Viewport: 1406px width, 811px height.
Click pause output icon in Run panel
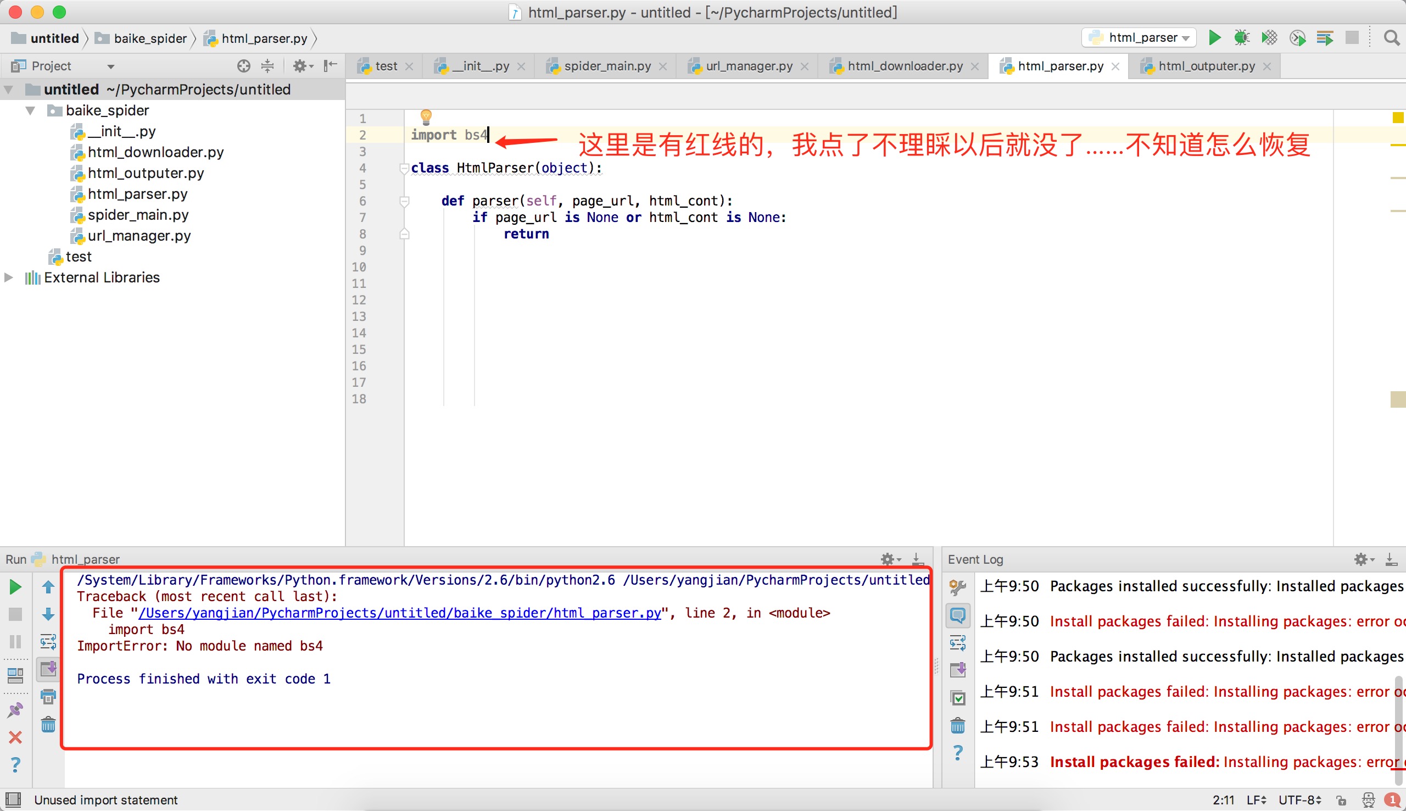point(15,642)
